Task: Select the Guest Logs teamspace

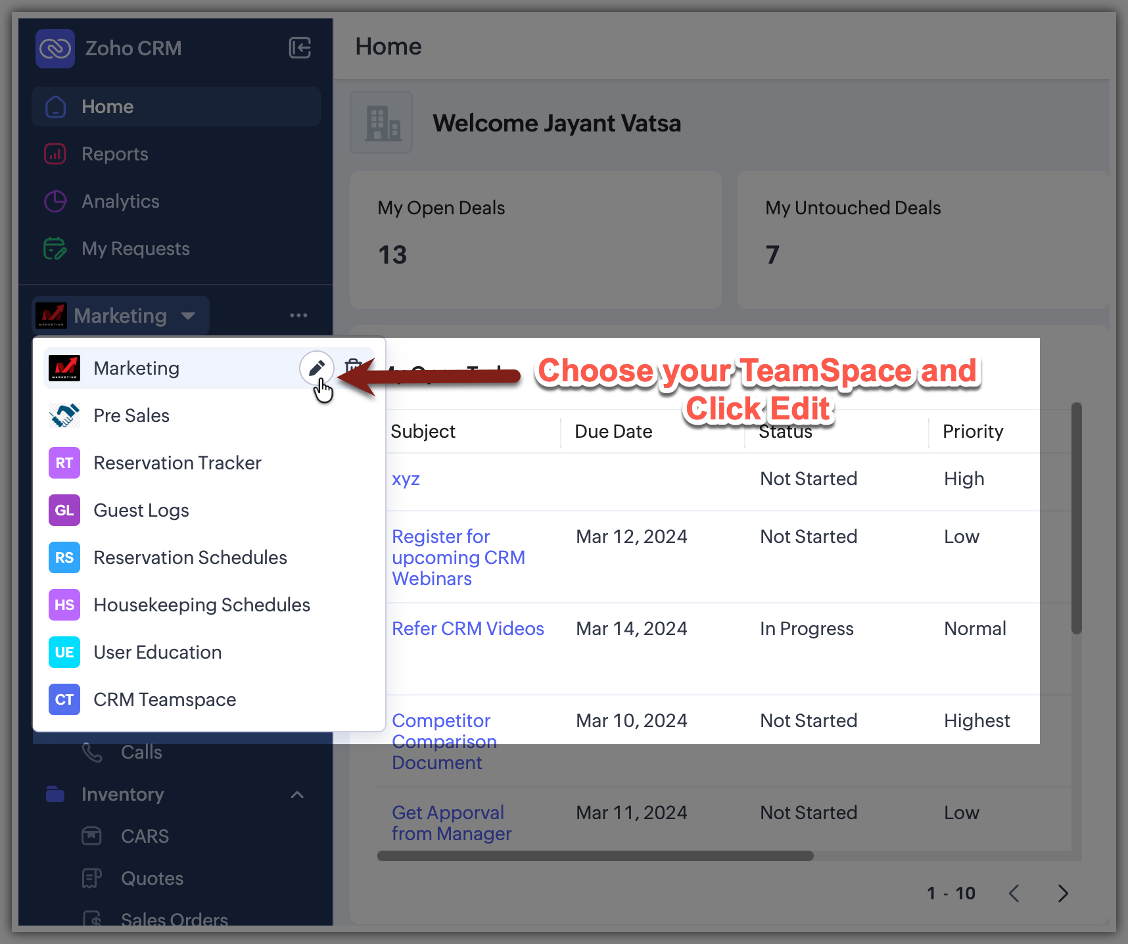Action: point(209,510)
